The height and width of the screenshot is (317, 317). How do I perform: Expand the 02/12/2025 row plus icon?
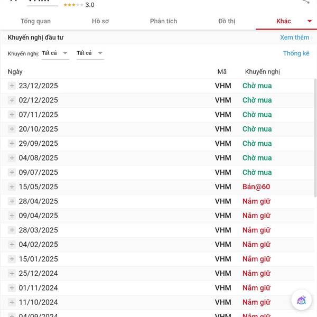tap(12, 100)
